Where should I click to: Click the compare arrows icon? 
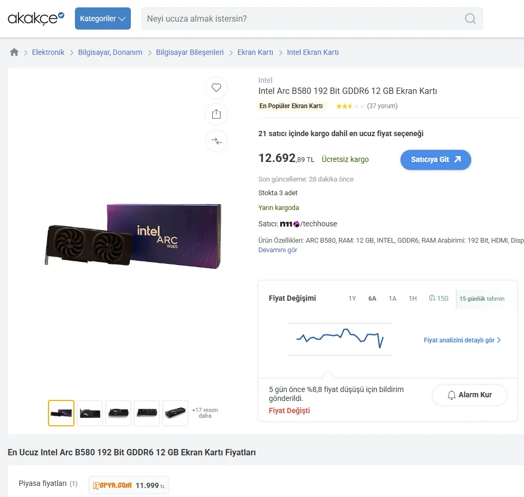[x=216, y=141]
